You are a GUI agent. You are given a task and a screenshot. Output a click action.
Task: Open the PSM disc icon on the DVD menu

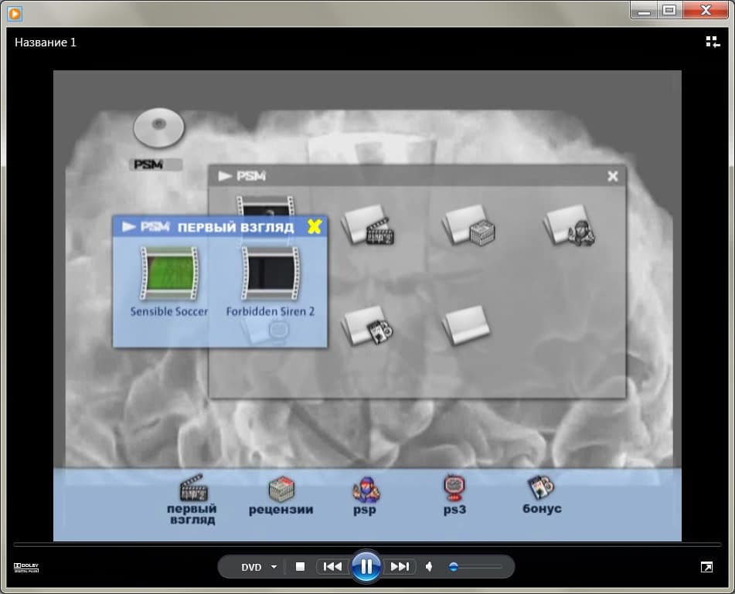tap(158, 128)
